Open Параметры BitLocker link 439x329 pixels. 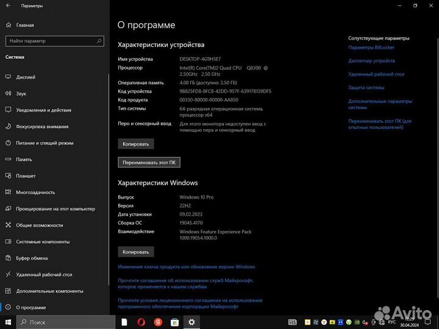371,48
